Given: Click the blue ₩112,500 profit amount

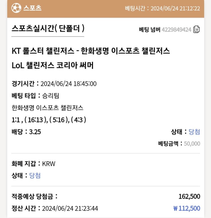Looking at the screenshot, I should 187,208.
